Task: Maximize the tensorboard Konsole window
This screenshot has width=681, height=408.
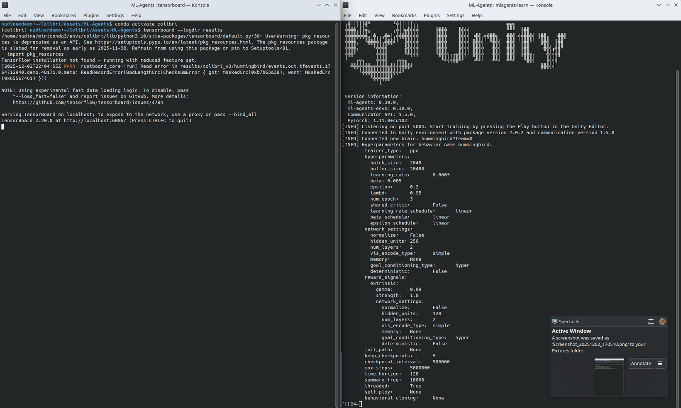Action: click(x=327, y=5)
